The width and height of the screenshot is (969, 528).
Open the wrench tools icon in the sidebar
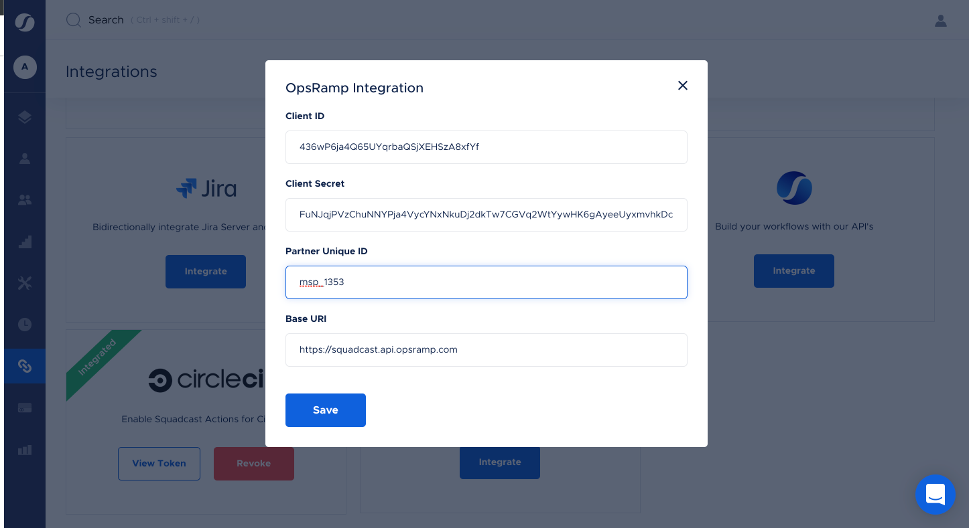[25, 283]
